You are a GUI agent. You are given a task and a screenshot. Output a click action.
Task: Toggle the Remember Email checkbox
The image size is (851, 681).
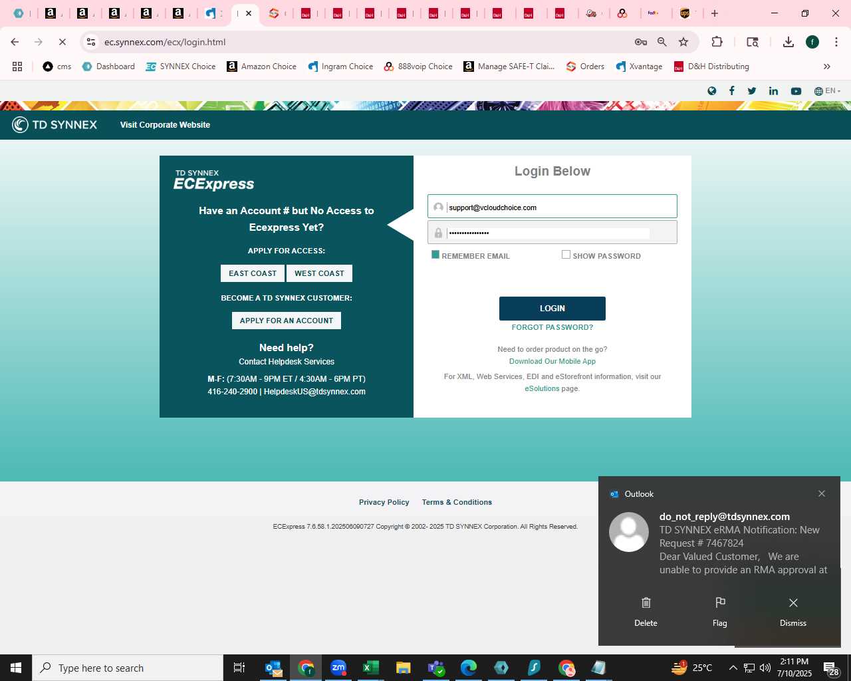[x=435, y=255]
